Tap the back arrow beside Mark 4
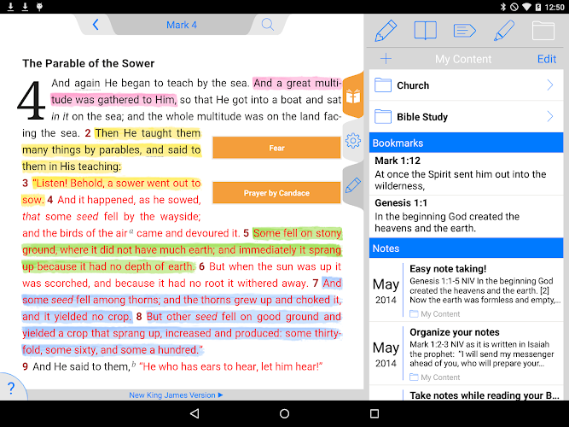This screenshot has width=569, height=427. (96, 25)
